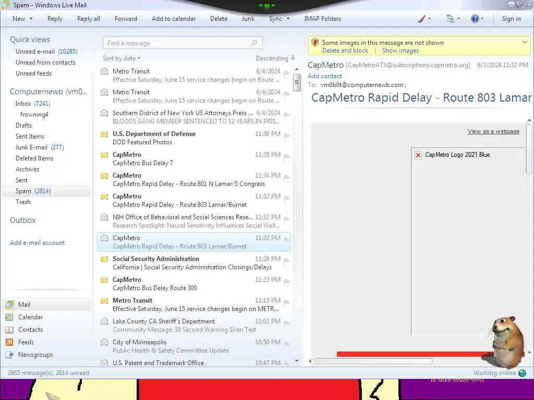The width and height of the screenshot is (534, 400).
Task: Click Show images link
Action: coord(400,51)
